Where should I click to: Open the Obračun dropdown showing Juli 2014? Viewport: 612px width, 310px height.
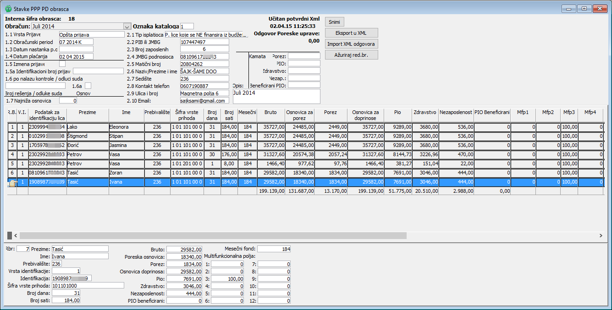[x=127, y=27]
